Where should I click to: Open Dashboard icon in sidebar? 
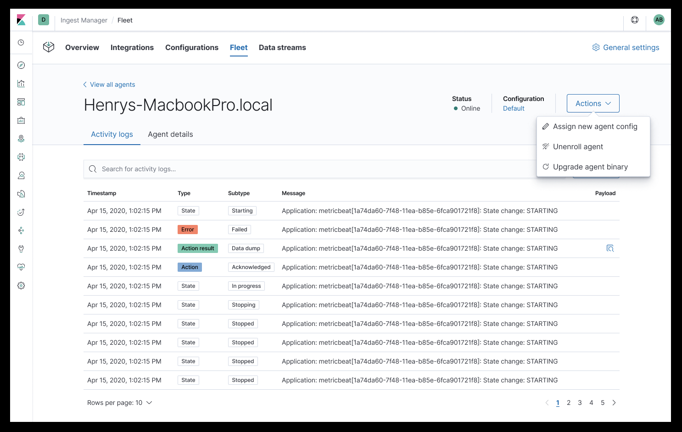click(x=21, y=102)
